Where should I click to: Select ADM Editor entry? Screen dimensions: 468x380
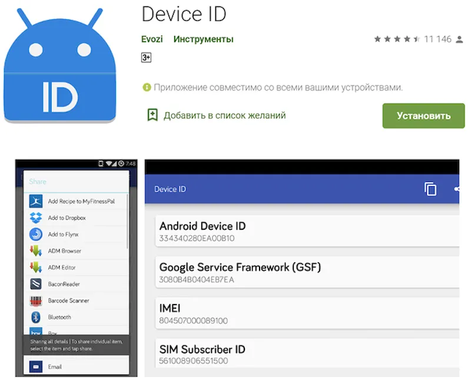click(x=76, y=267)
